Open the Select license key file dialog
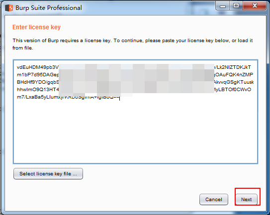Screen dimensions: 270x215 [48, 174]
